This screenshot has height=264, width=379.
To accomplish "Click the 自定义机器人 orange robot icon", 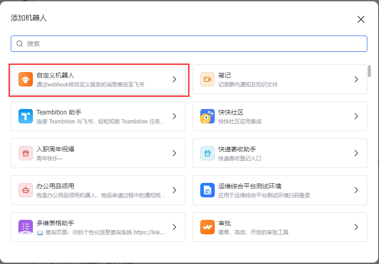I will click(26, 79).
